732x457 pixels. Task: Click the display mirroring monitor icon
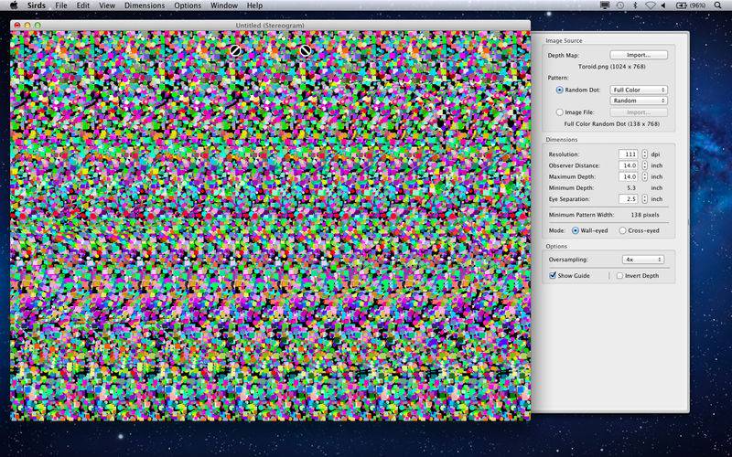(x=605, y=5)
